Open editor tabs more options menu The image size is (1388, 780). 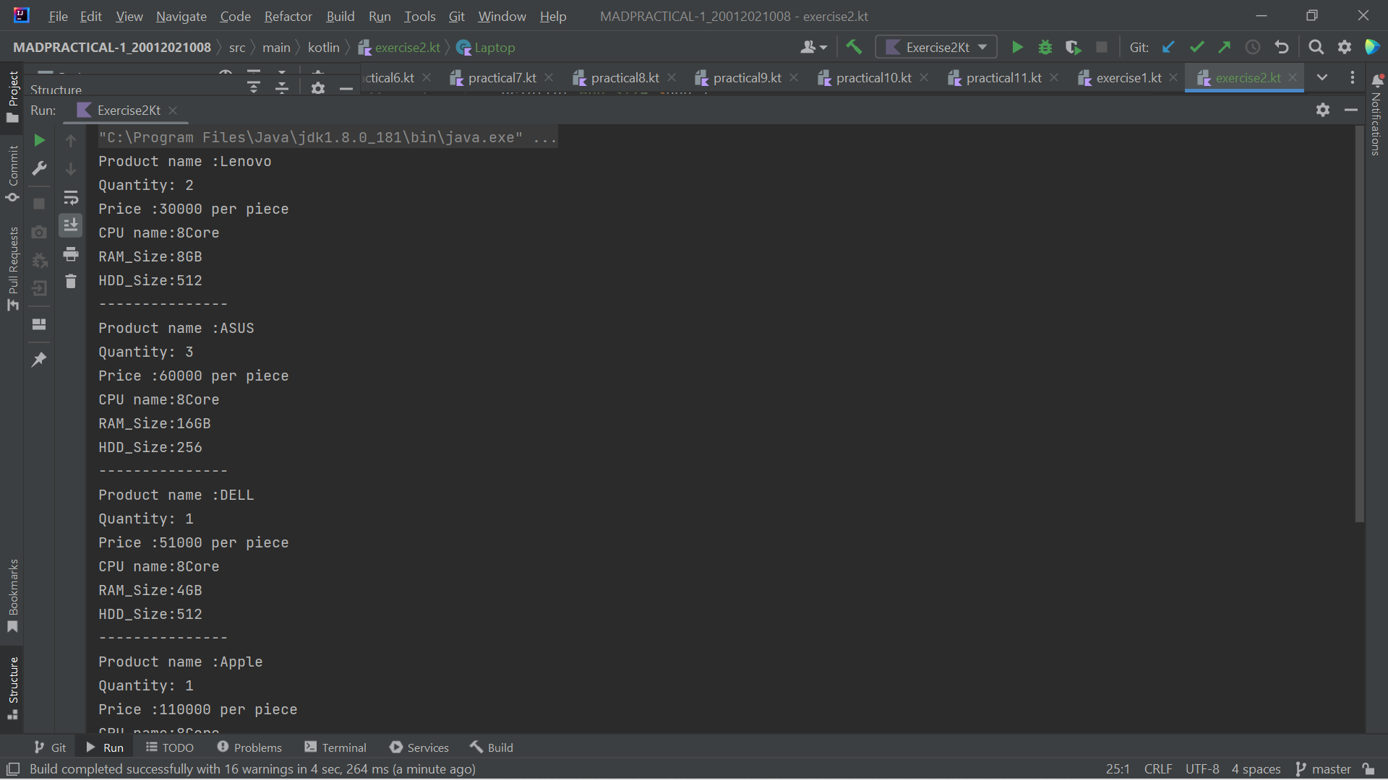(1353, 77)
